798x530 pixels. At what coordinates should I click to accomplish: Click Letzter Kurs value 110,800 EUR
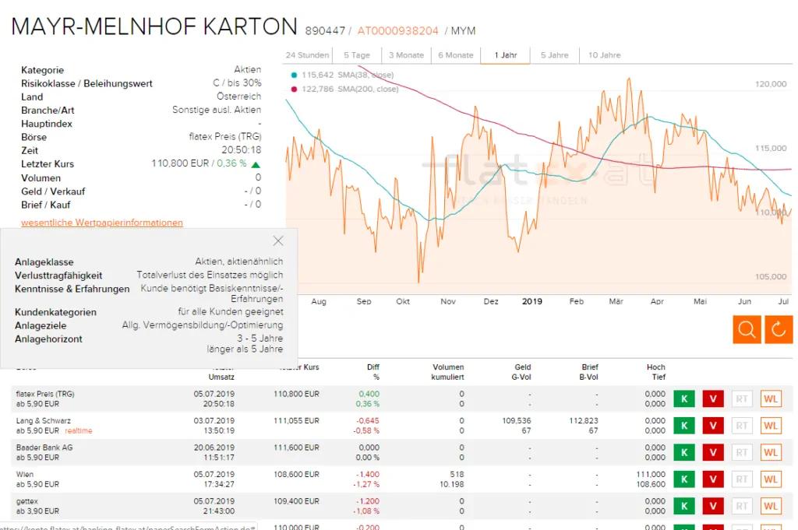180,163
